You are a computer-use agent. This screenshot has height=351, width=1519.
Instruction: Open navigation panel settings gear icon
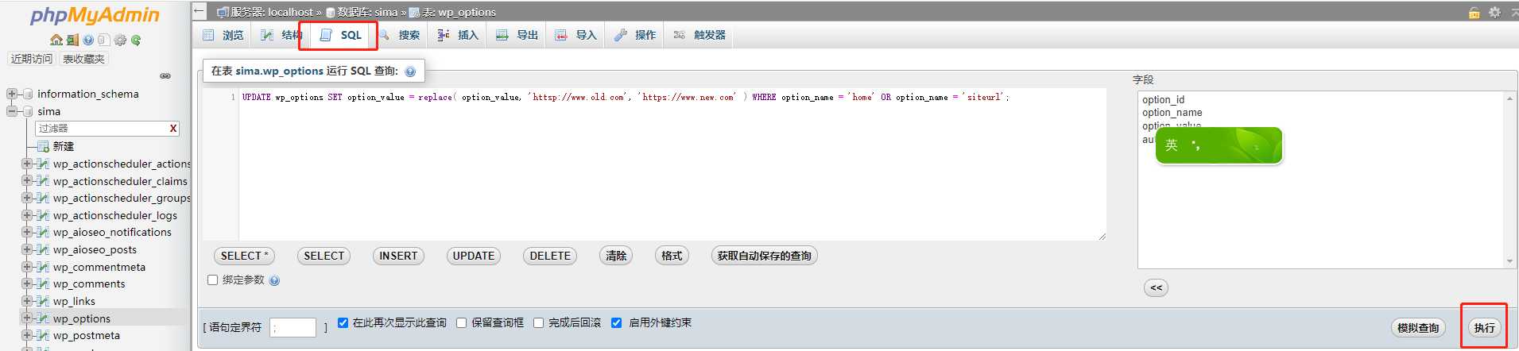click(x=120, y=40)
